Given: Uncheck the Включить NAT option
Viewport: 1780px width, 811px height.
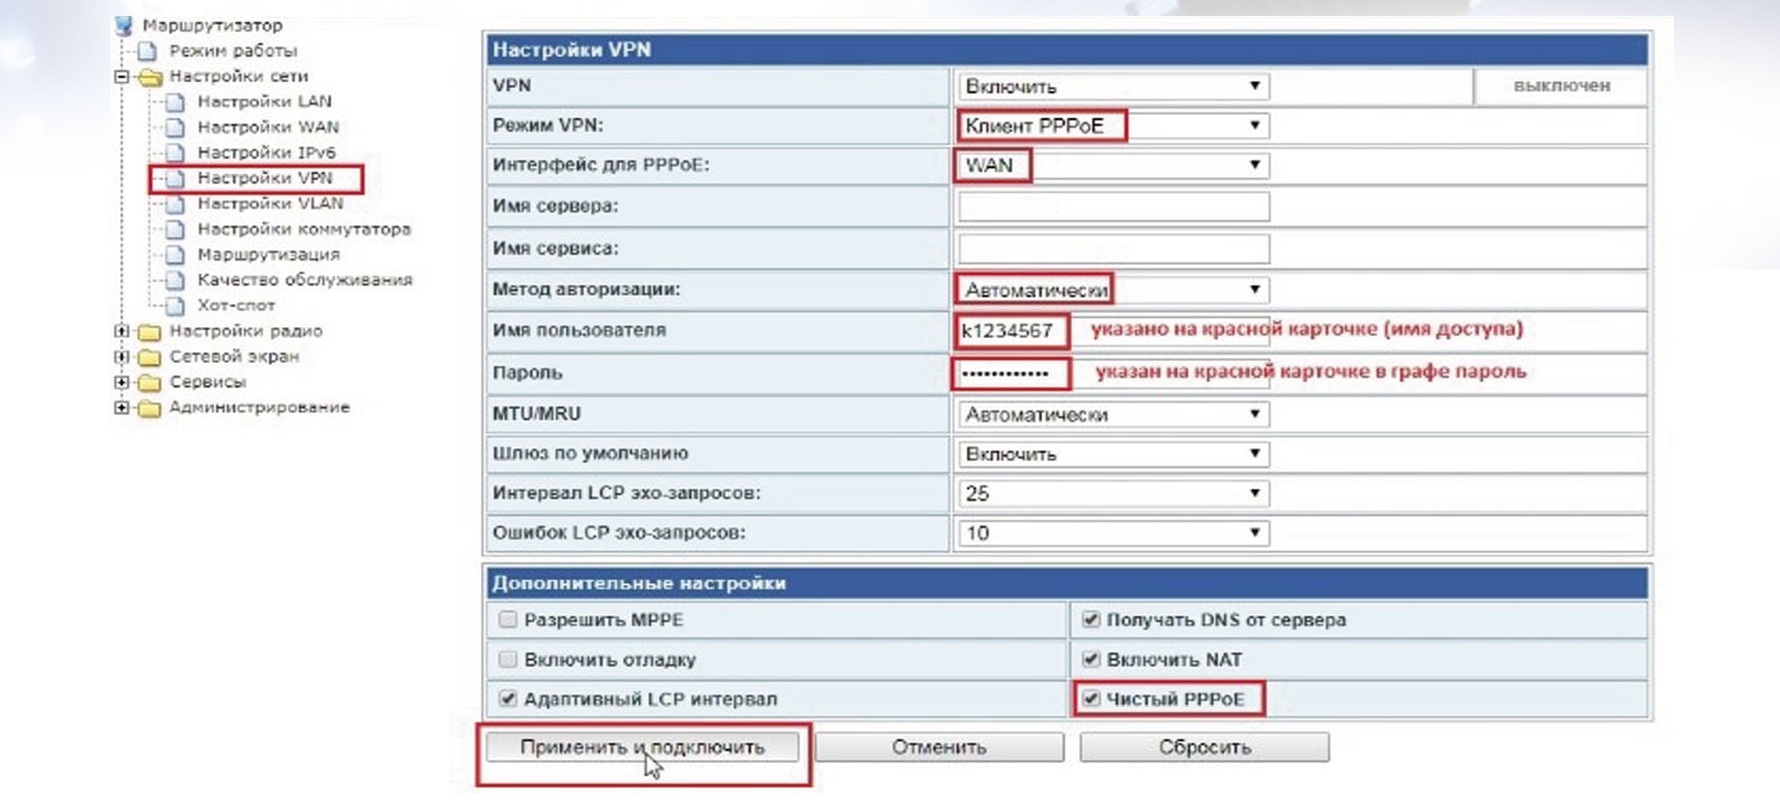Looking at the screenshot, I should point(1091,659).
